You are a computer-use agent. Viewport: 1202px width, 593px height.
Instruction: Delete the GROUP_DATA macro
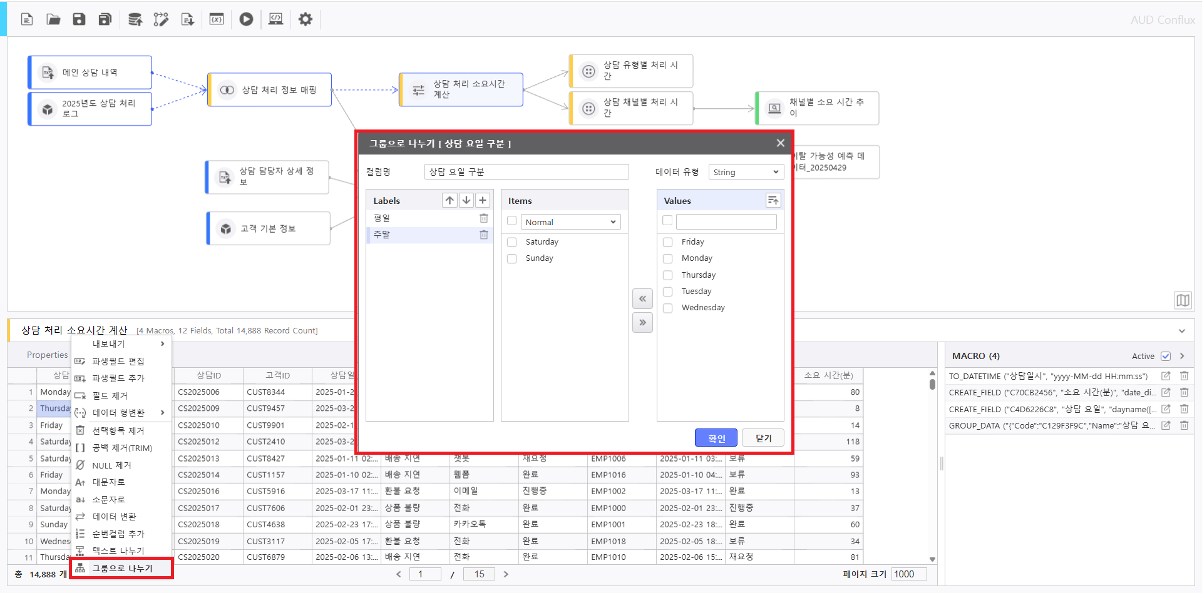(1184, 425)
